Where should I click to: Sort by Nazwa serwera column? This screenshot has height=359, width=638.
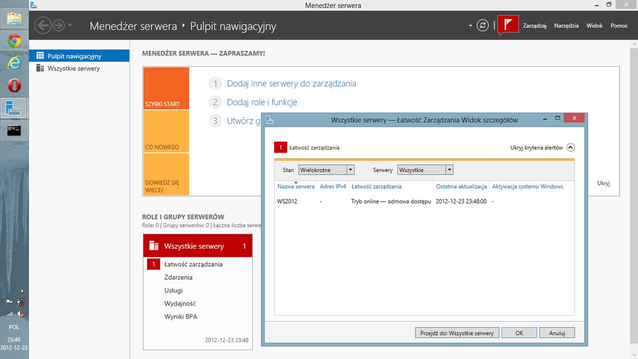[x=296, y=186]
